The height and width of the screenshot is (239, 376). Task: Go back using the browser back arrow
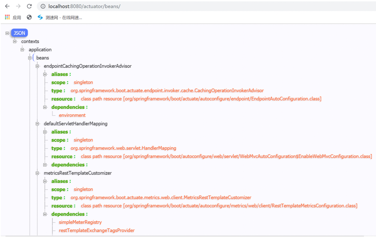click(8, 6)
